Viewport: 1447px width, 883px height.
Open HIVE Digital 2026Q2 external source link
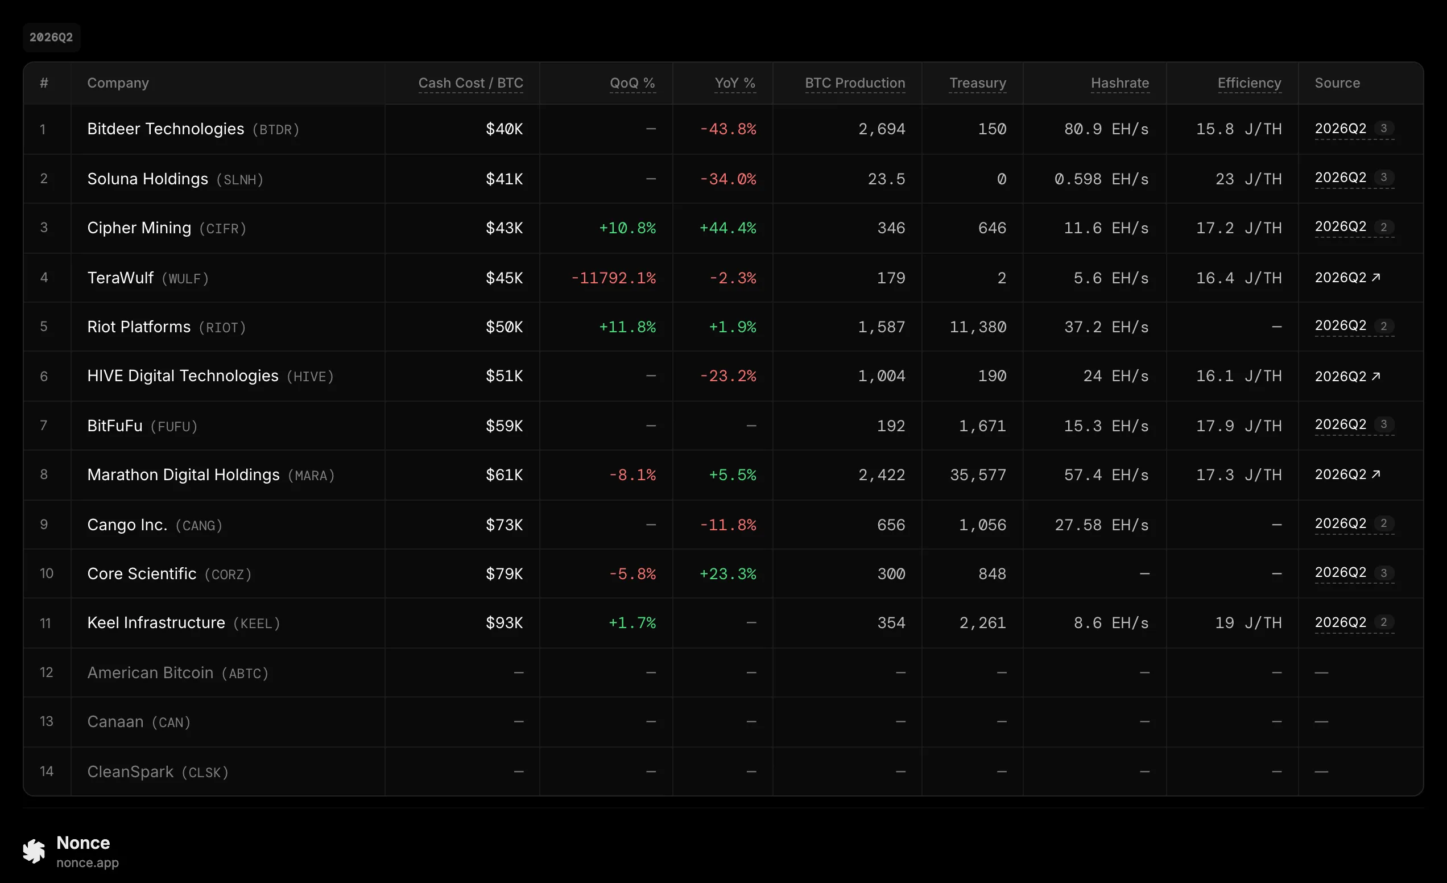[x=1348, y=376]
